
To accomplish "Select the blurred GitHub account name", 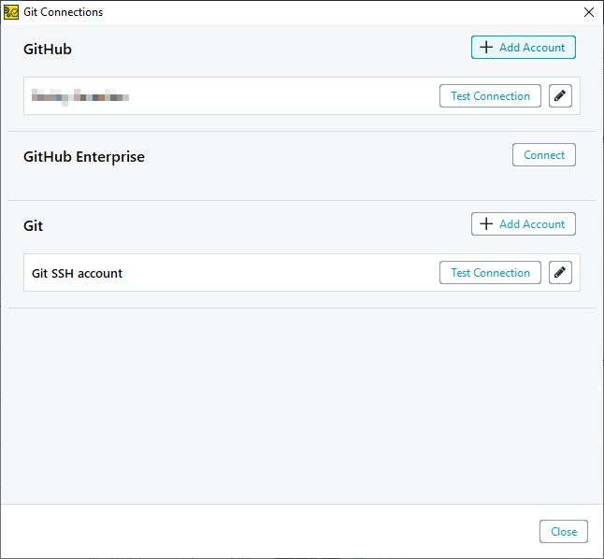I will (80, 96).
